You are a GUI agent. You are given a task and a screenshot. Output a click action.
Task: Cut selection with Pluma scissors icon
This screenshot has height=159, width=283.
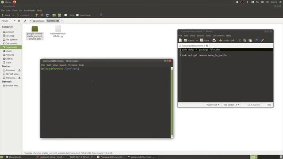[x=239, y=40]
